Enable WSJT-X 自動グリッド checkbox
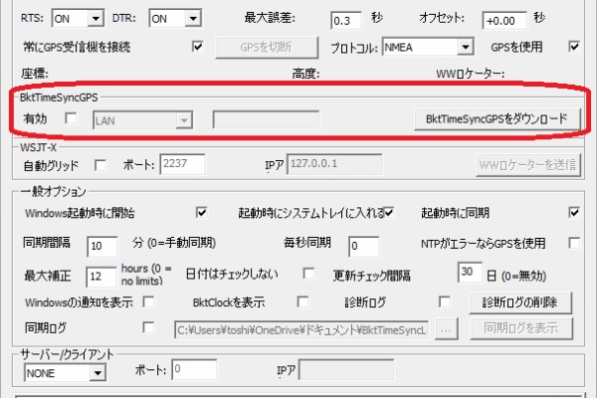This screenshot has height=398, width=597. 99,164
